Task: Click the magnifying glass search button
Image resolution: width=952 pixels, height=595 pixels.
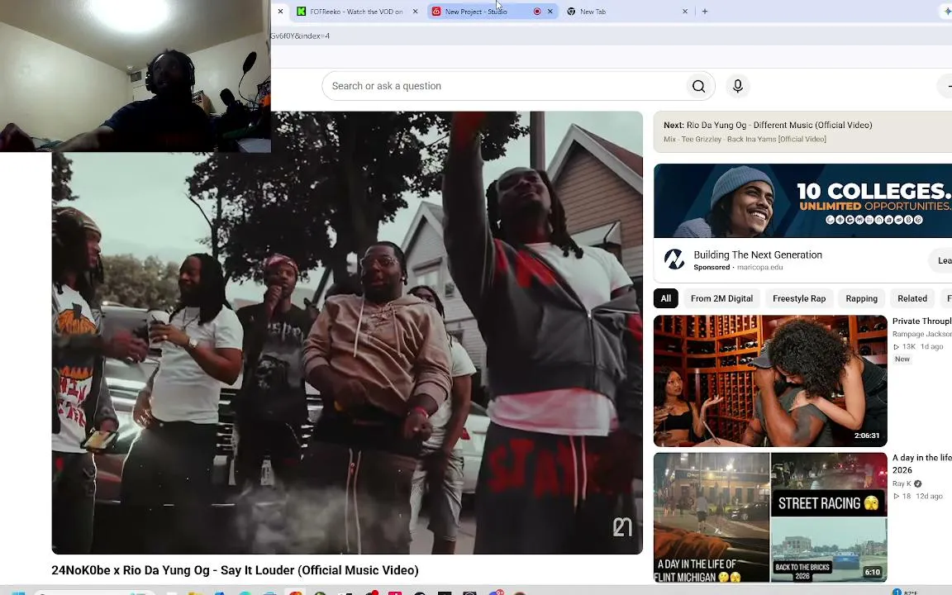Action: [x=699, y=86]
